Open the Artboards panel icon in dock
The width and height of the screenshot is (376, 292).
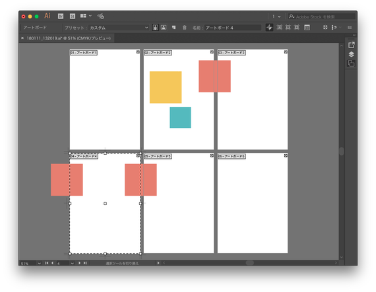(x=352, y=63)
